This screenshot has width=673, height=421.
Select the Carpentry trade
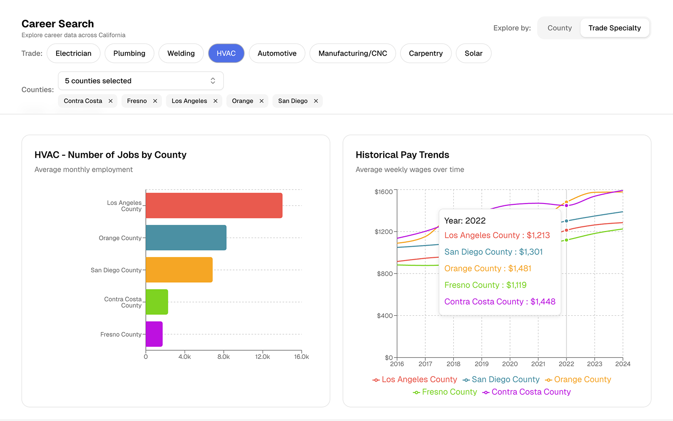pyautogui.click(x=425, y=53)
